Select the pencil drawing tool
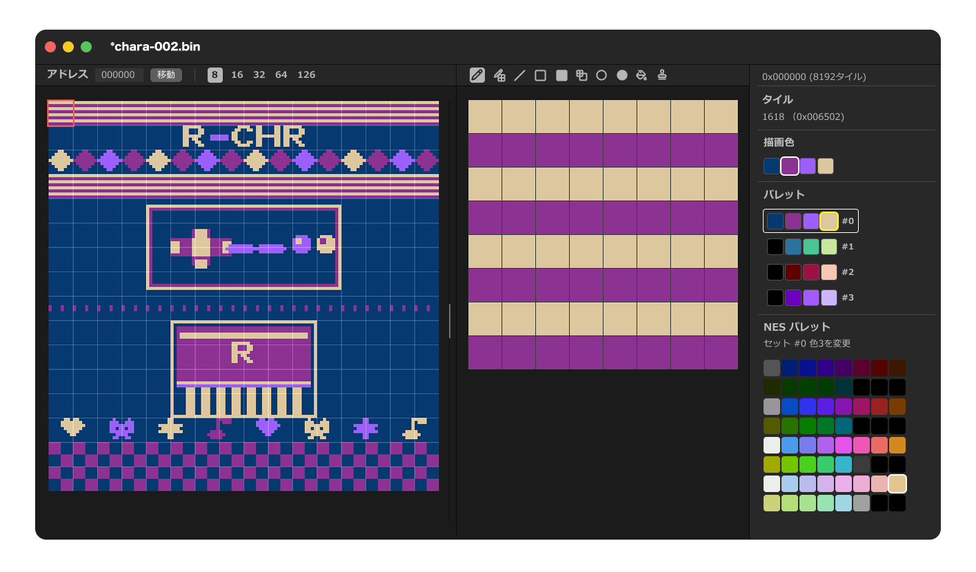This screenshot has height=572, width=976. pos(477,75)
